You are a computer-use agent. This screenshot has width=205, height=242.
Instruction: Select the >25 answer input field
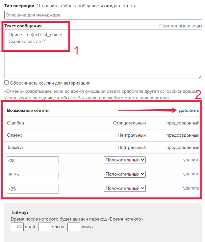point(33,189)
